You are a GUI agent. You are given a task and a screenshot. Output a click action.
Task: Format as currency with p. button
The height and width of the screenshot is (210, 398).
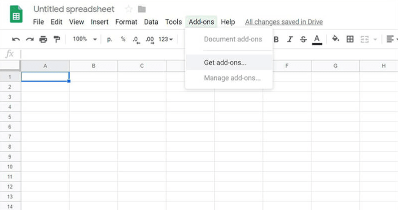(110, 39)
